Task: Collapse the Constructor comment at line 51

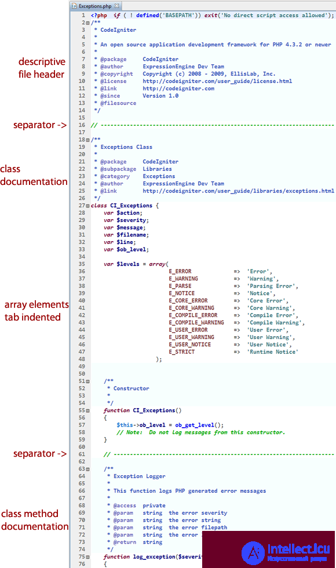Action: pyautogui.click(x=88, y=381)
